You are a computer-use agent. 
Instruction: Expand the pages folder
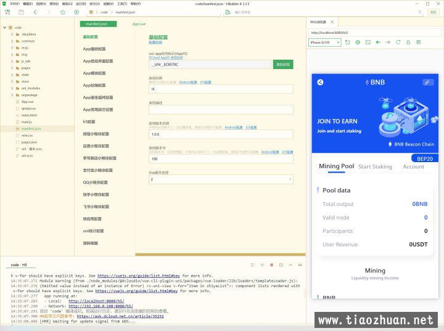coord(12,68)
